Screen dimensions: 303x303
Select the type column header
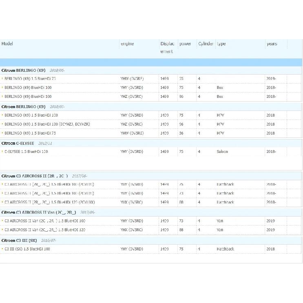click(x=221, y=44)
